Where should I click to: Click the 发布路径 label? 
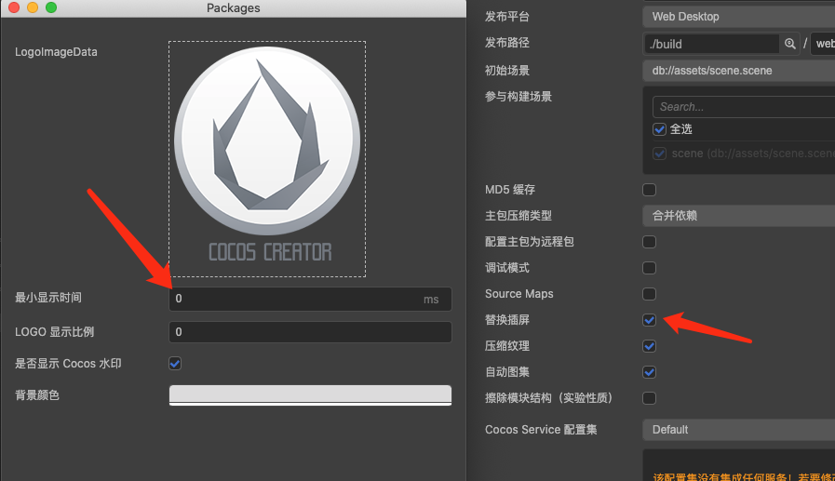pyautogui.click(x=507, y=43)
